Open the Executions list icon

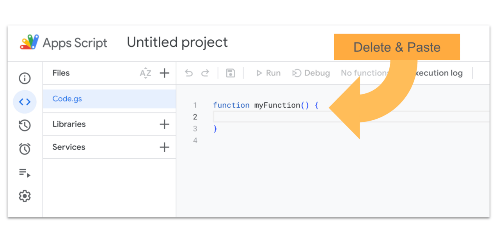pyautogui.click(x=25, y=172)
